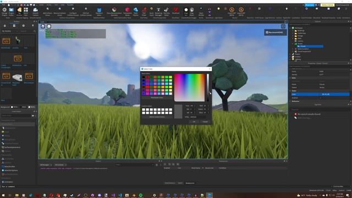Open the DataStore Editor plugin
The width and height of the screenshot is (352, 198).
tap(99, 11)
